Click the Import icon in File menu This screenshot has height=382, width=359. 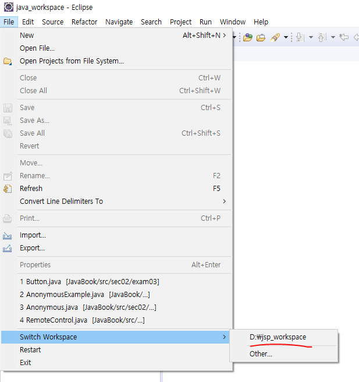[8, 236]
